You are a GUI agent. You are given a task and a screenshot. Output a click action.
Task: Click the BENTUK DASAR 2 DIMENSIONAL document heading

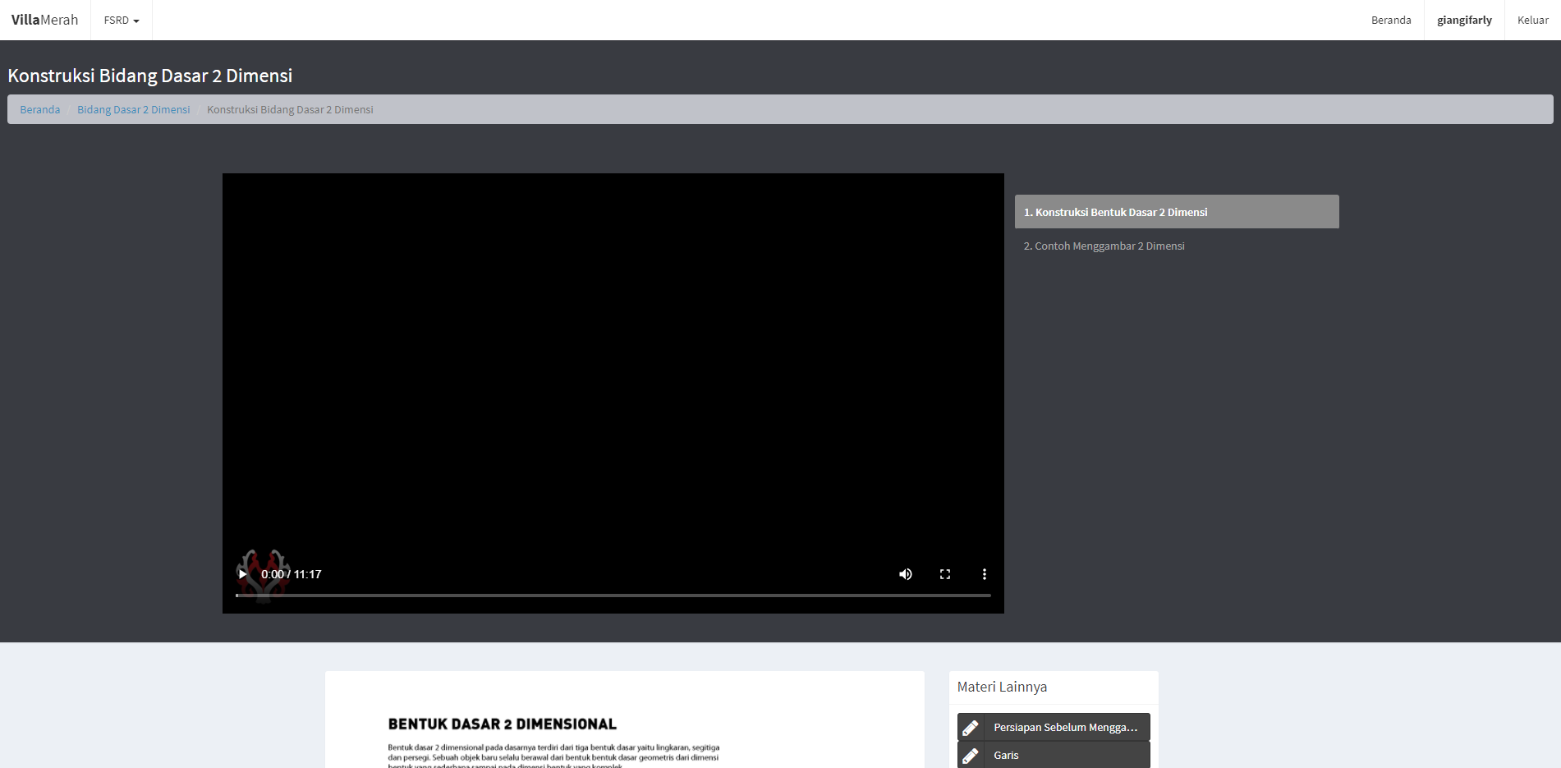503,724
